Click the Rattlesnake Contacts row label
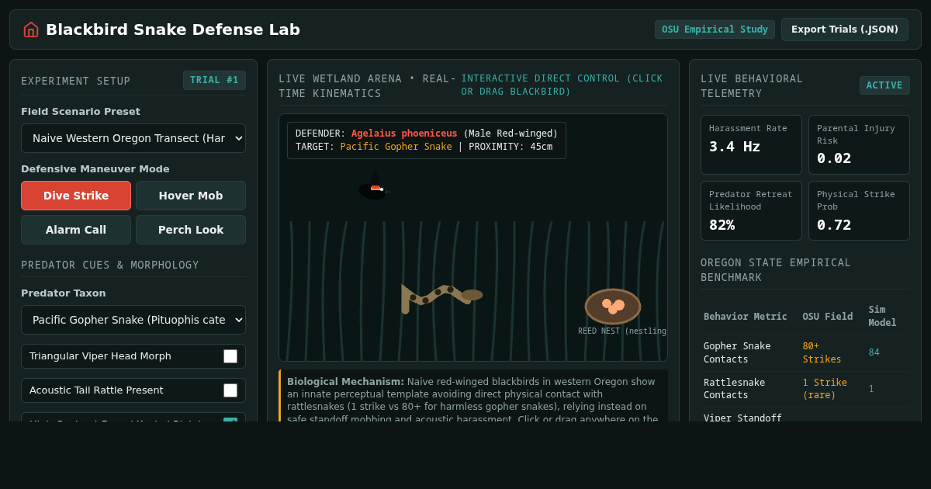The image size is (931, 489). [x=735, y=389]
